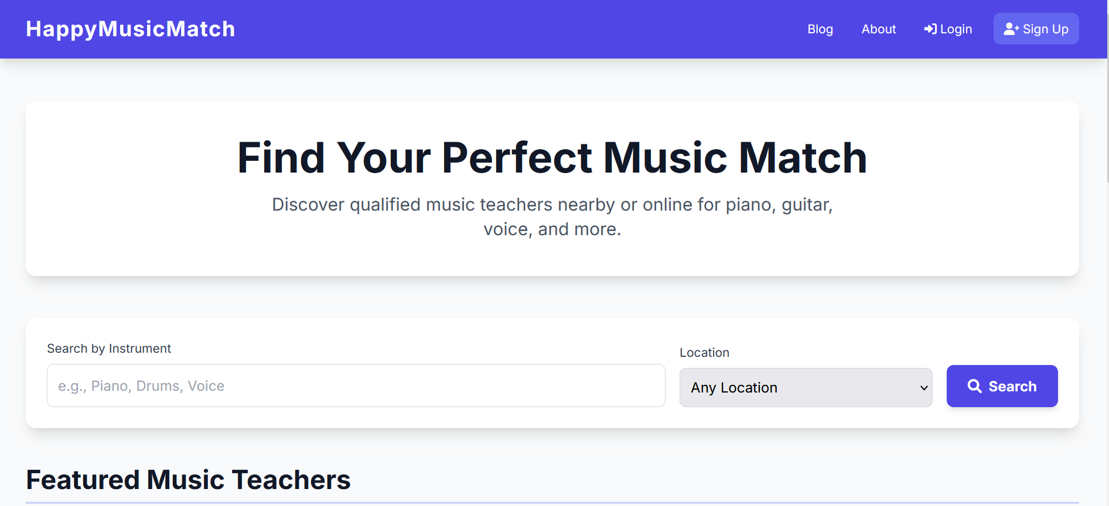Click the login arrow icon

click(x=930, y=29)
